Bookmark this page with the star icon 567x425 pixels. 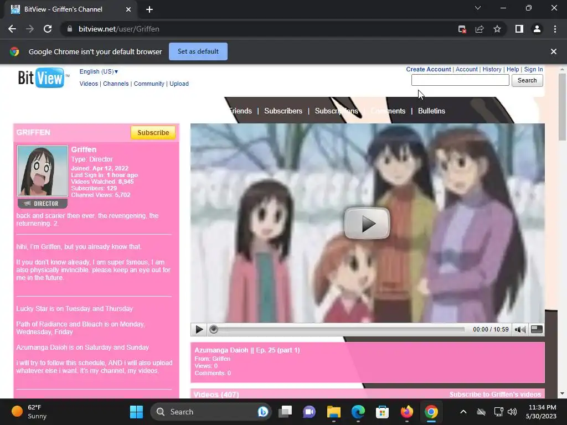[497, 29]
